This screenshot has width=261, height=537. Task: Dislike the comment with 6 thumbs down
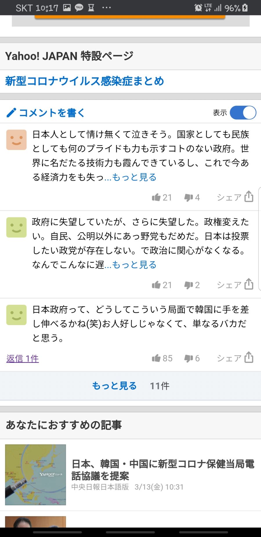tap(189, 358)
